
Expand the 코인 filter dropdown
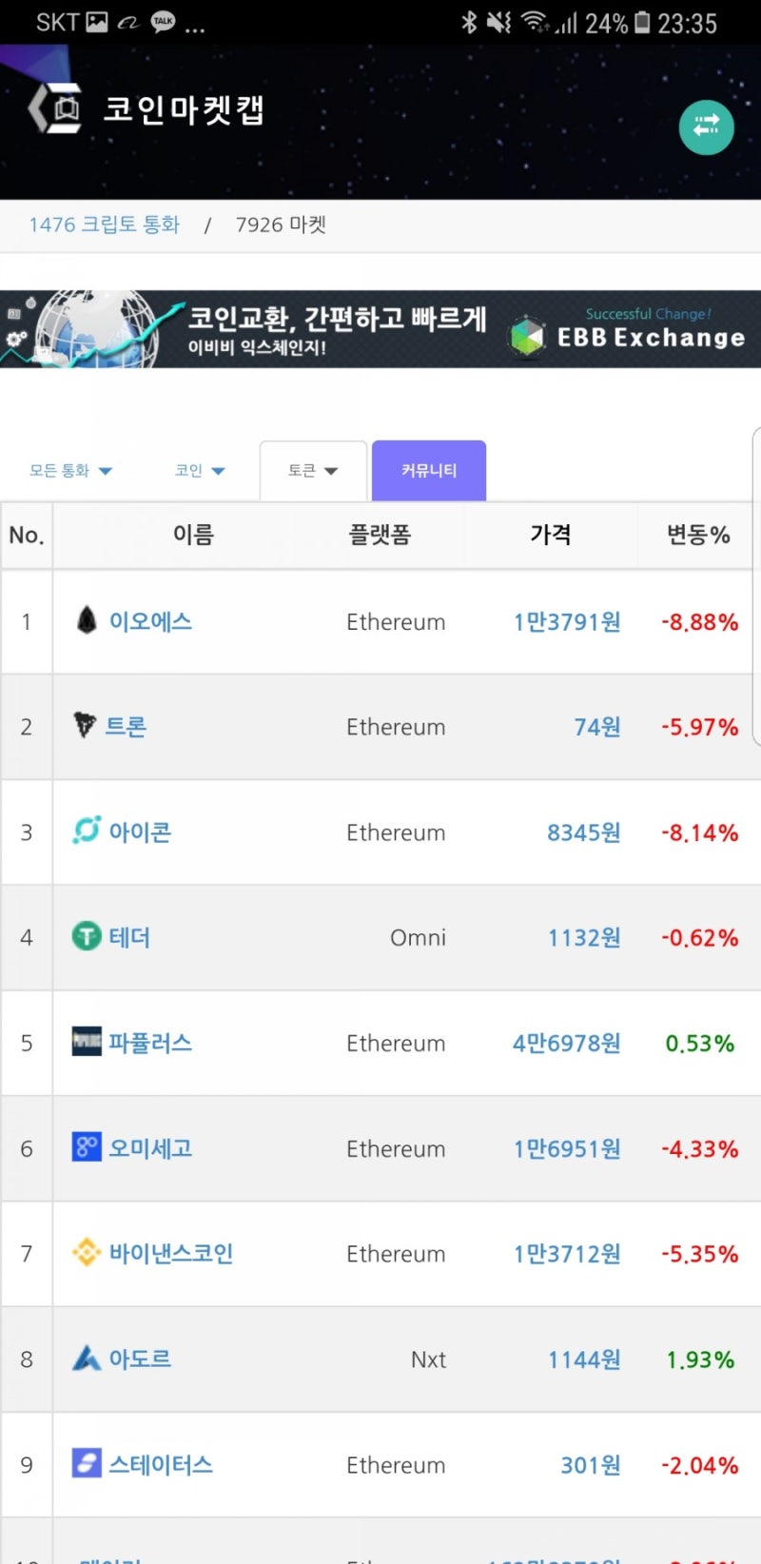point(199,469)
